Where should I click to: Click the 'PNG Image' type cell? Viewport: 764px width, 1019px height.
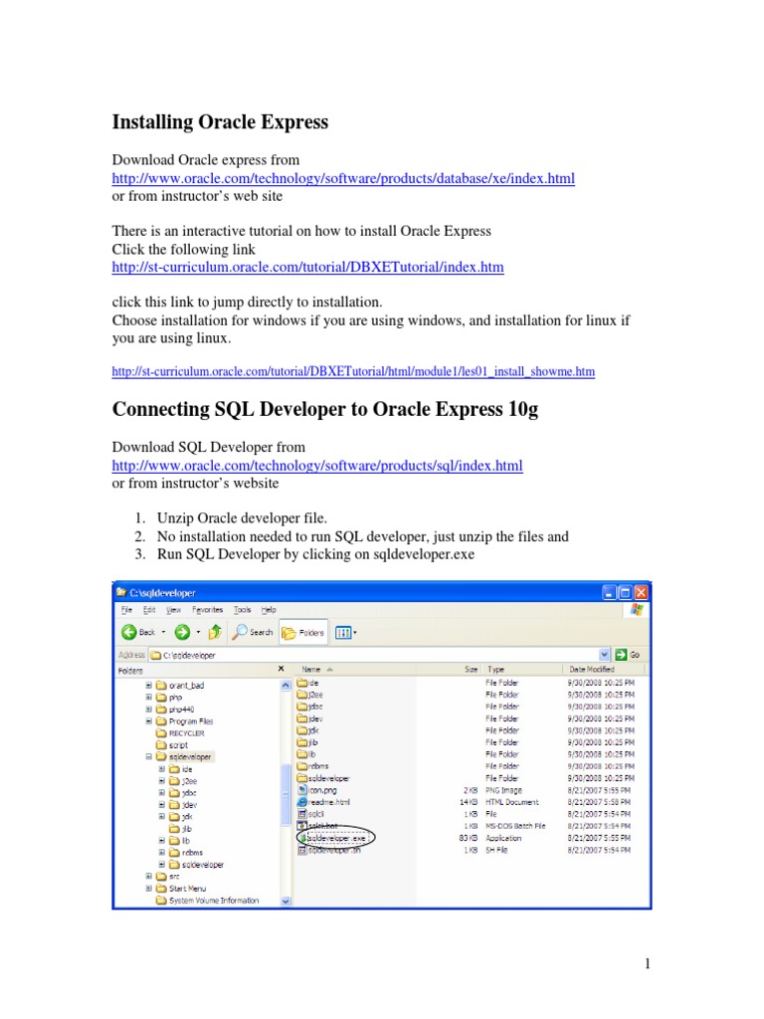tap(503, 790)
